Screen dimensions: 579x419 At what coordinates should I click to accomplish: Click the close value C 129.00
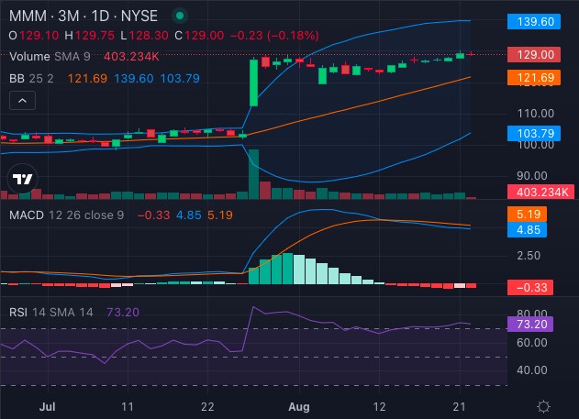tap(199, 36)
